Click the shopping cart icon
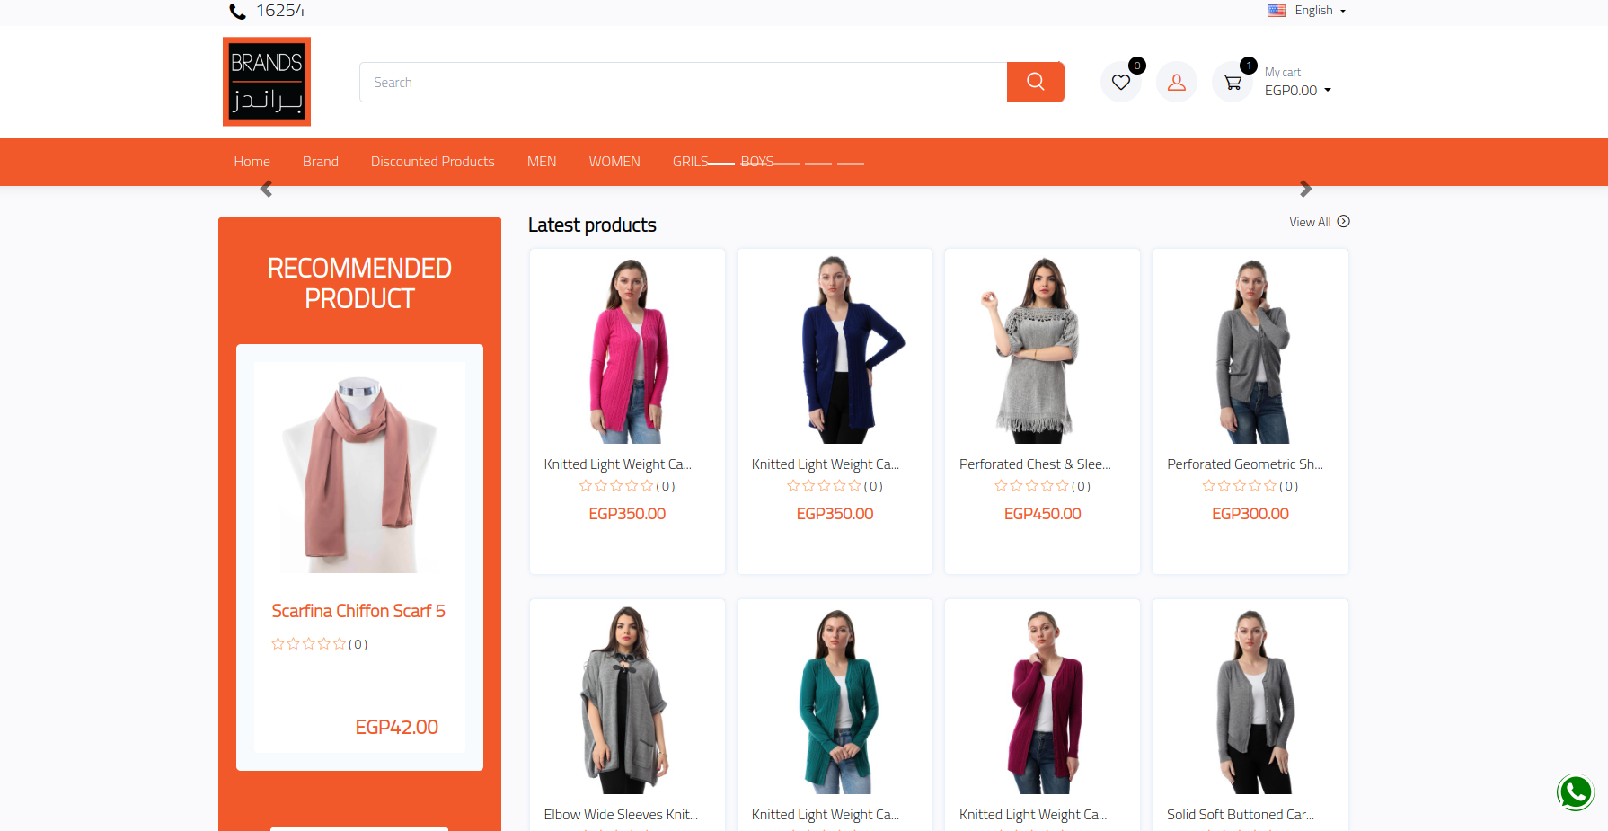The width and height of the screenshot is (1608, 831). pyautogui.click(x=1233, y=83)
